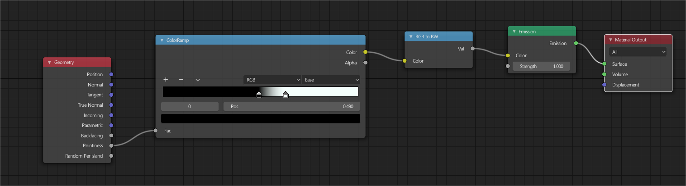Select the Material Output node title

631,40
